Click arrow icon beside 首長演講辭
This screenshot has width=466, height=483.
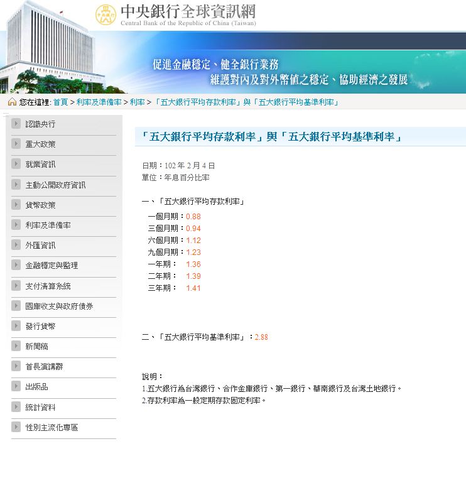pos(16,366)
